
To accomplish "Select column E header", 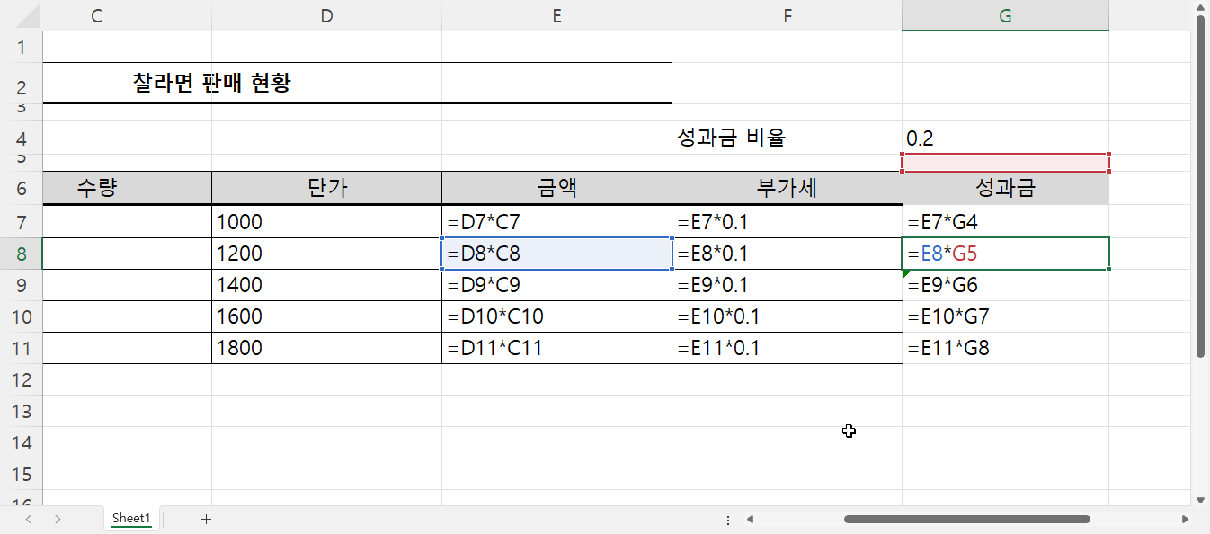I will (556, 15).
